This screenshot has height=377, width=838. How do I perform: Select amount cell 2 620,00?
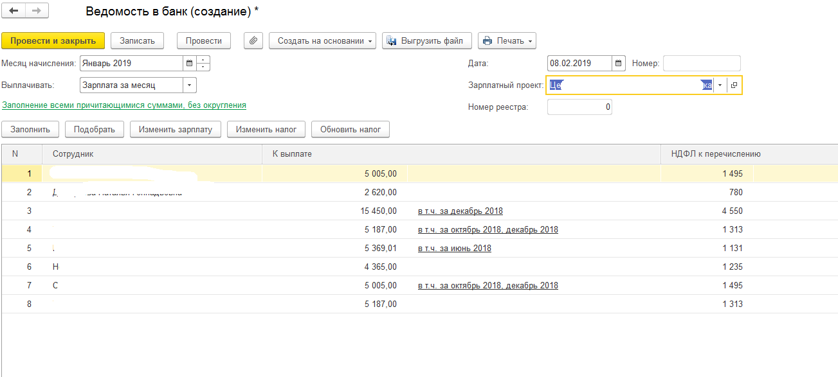coord(335,192)
